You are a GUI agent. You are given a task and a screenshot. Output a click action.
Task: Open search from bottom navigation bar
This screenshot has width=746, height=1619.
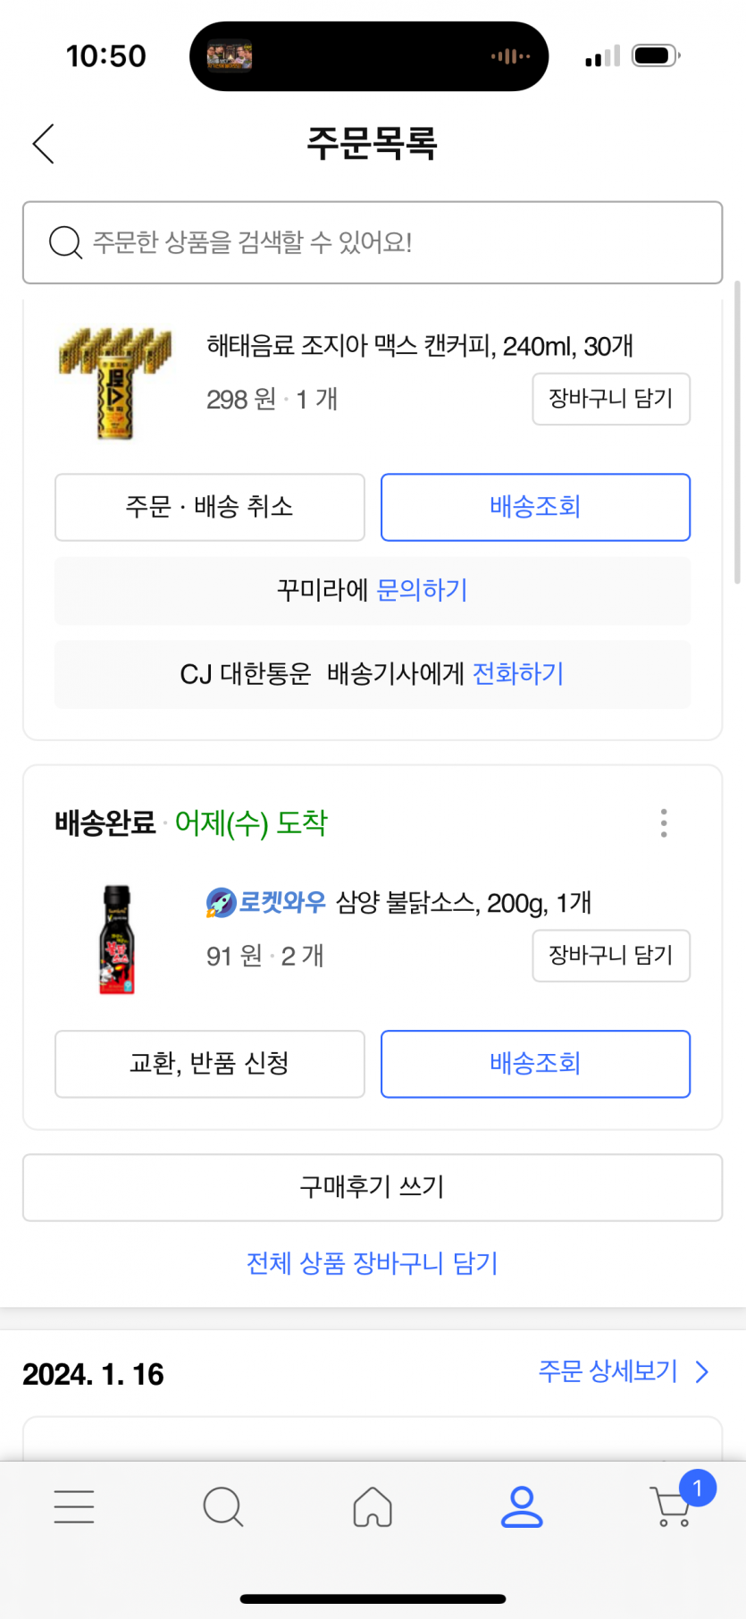(x=222, y=1506)
